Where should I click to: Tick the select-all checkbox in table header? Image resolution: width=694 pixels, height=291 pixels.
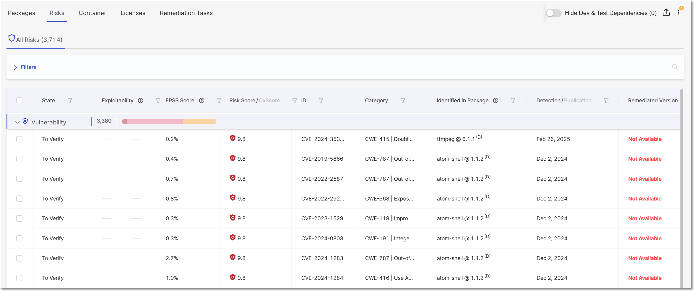(x=19, y=100)
